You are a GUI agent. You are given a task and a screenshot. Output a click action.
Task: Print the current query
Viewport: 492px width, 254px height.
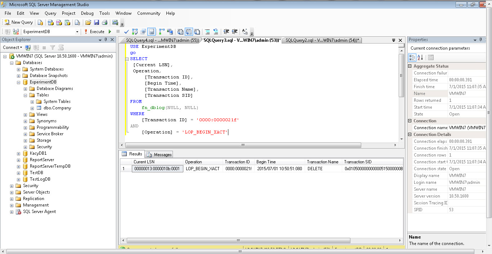coord(104,22)
